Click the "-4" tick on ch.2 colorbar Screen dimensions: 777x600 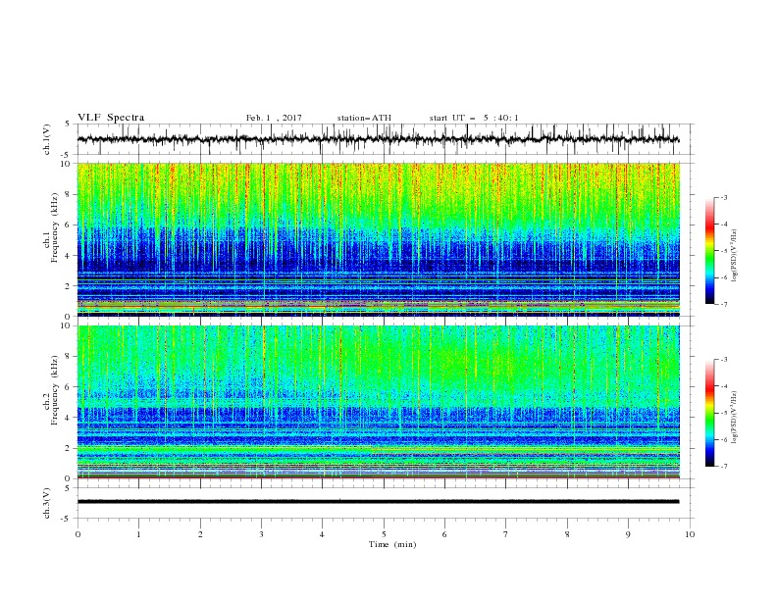tap(723, 386)
